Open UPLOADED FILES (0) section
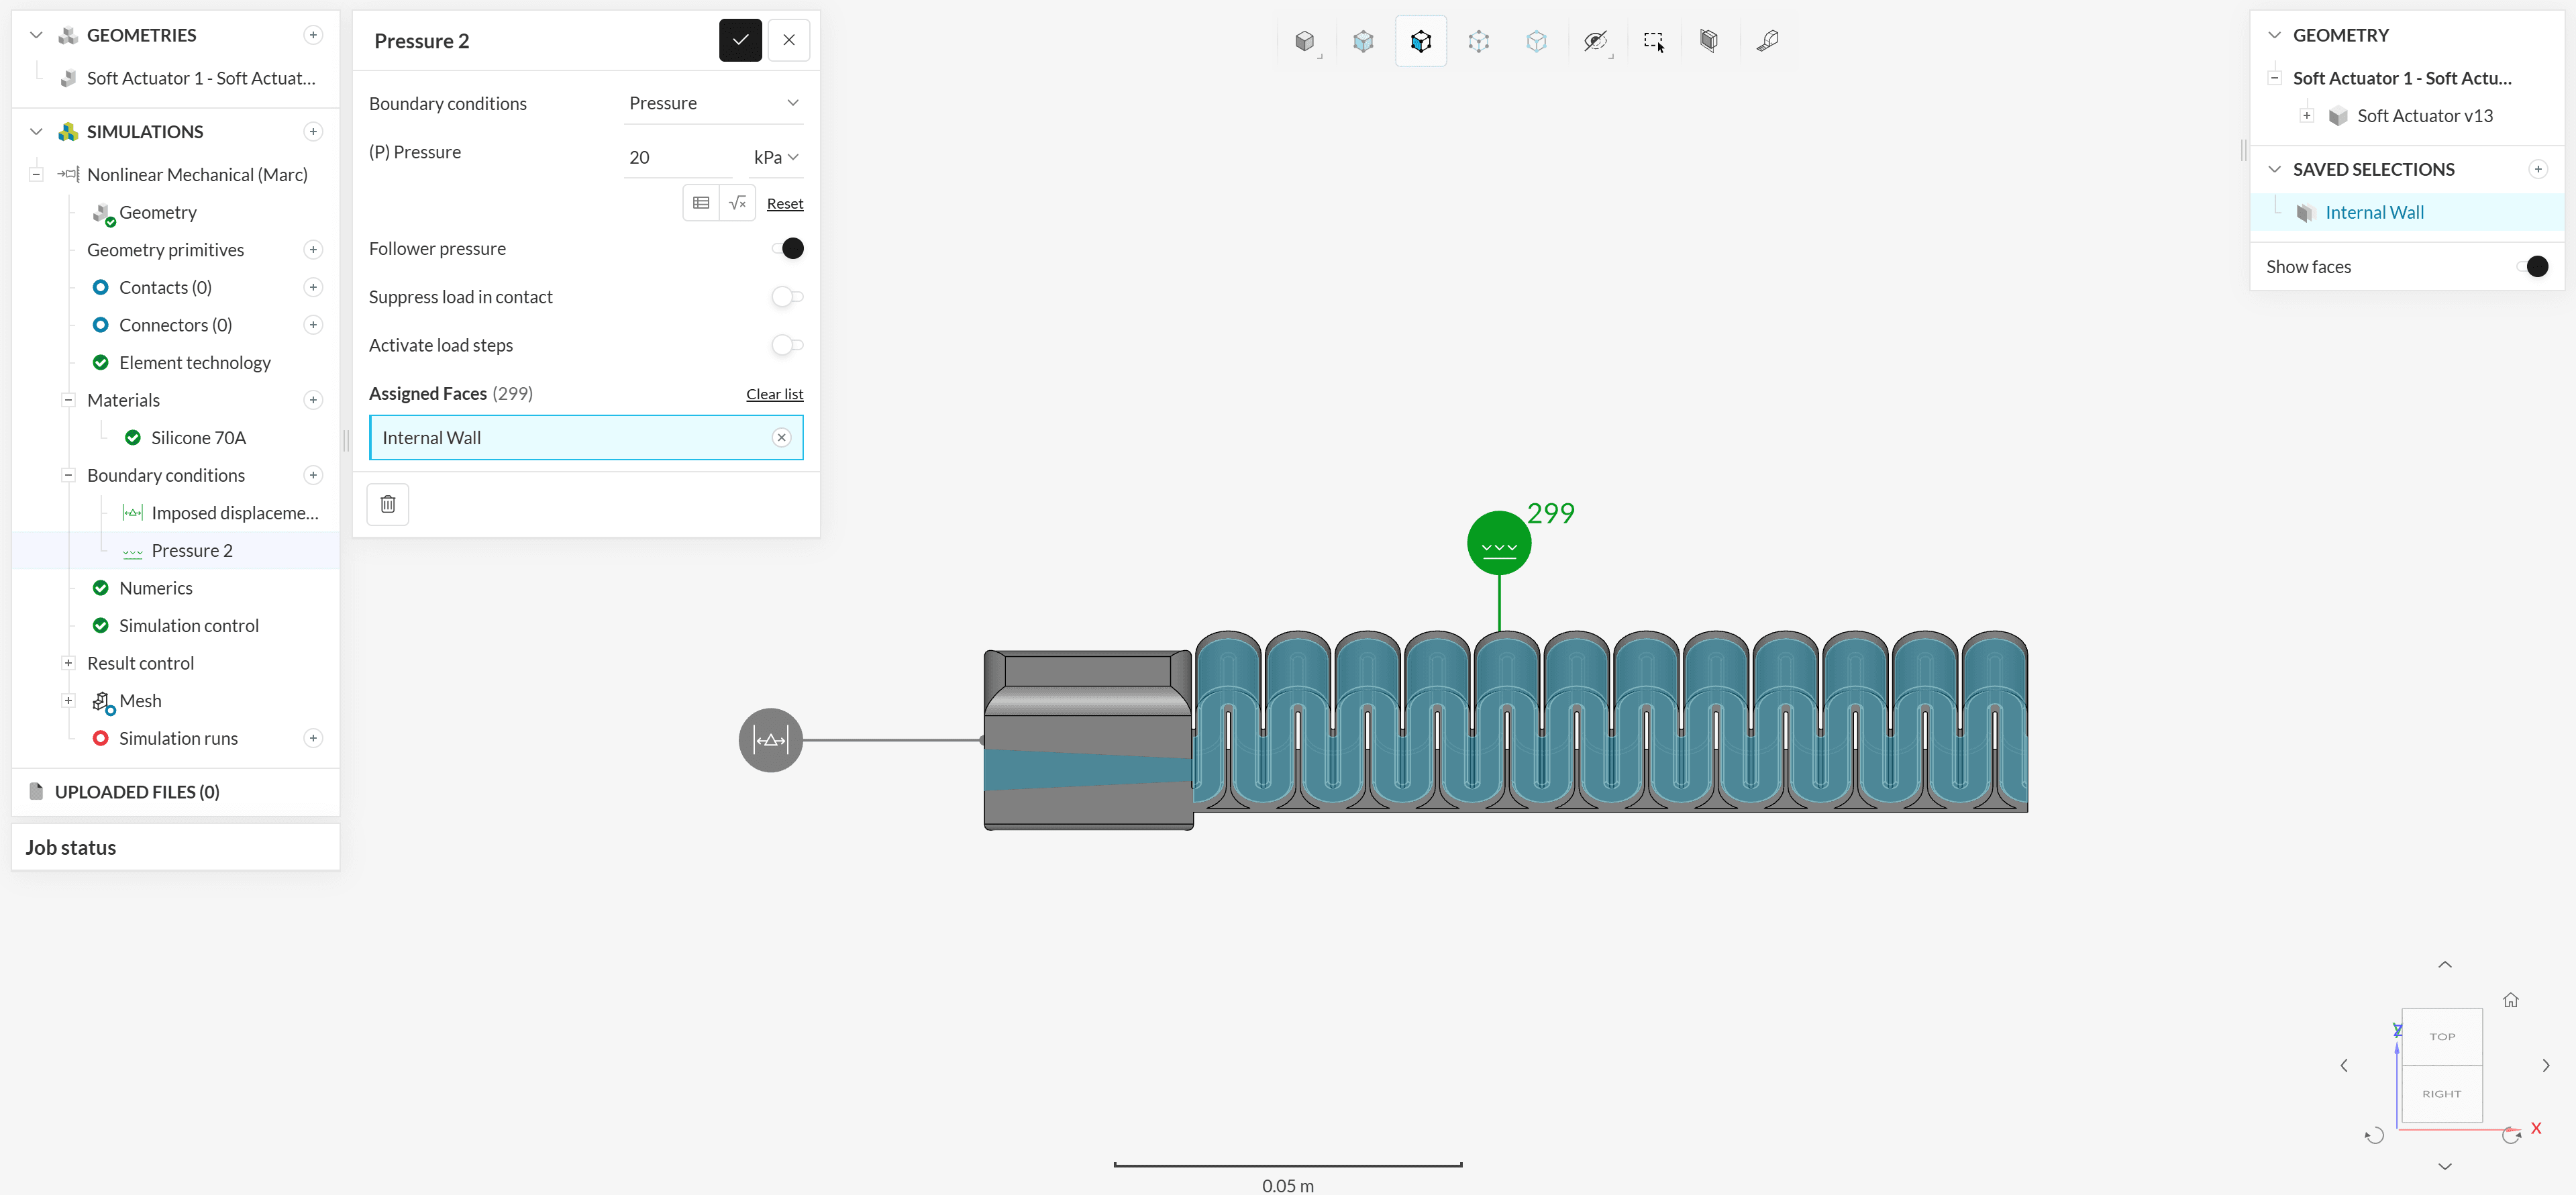 click(x=137, y=792)
